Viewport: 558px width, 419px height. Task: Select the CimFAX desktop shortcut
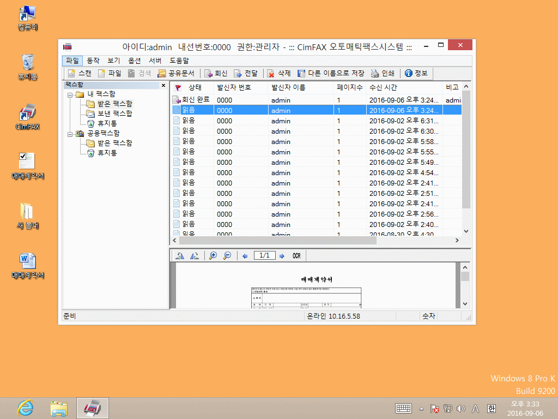[28, 117]
